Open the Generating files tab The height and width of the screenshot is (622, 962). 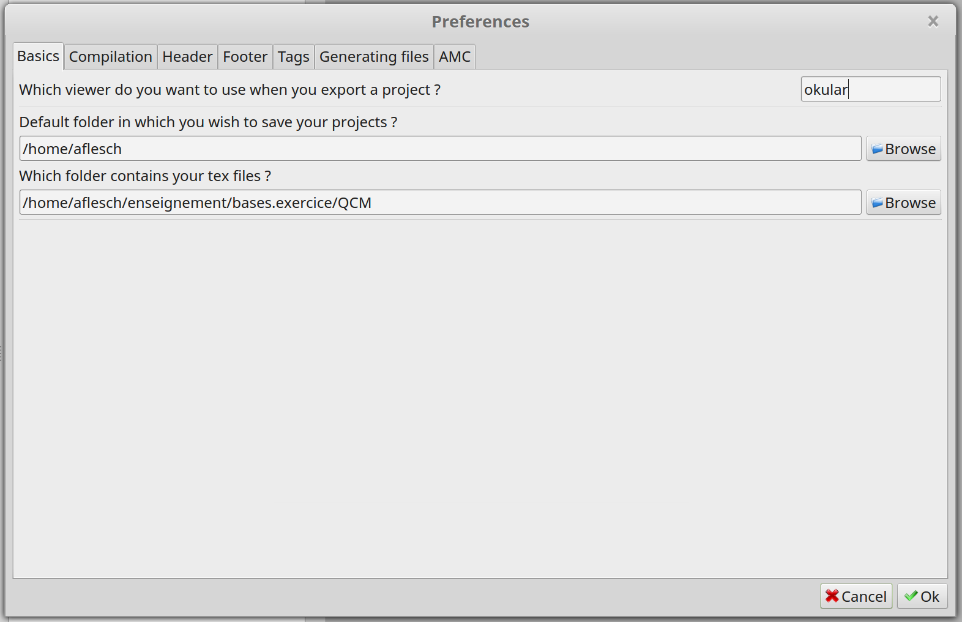coord(374,57)
